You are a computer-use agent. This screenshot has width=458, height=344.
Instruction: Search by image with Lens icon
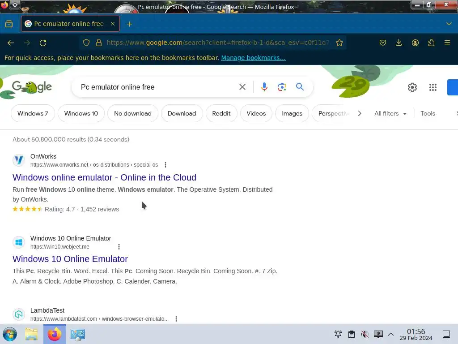click(282, 87)
